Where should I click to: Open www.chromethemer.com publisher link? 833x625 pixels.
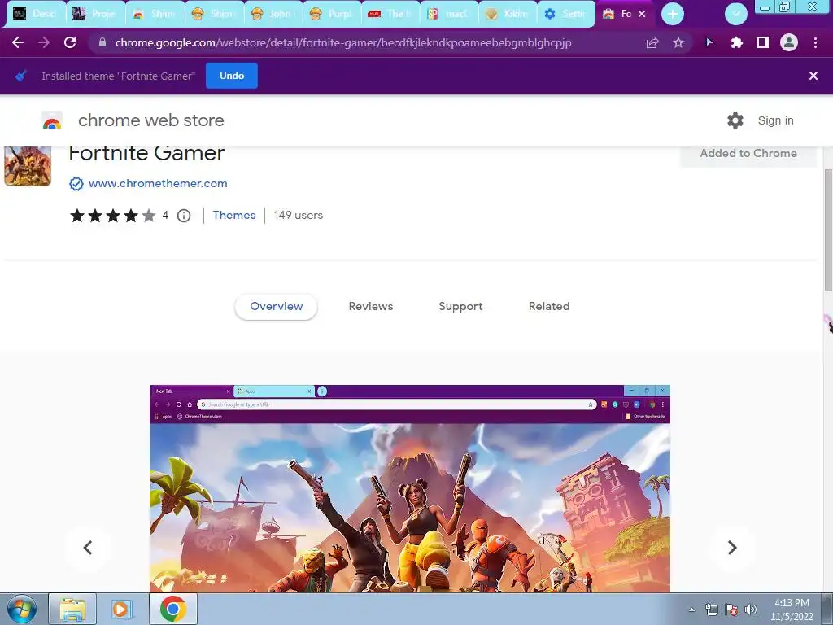pos(158,183)
